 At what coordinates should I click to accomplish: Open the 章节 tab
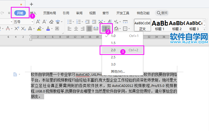click(x=106, y=13)
